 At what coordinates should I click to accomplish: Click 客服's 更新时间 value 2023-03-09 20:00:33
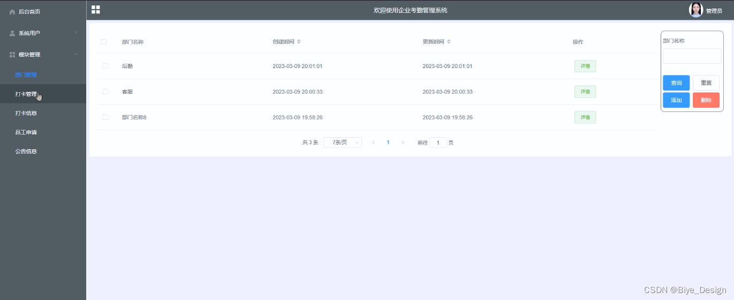coord(448,92)
